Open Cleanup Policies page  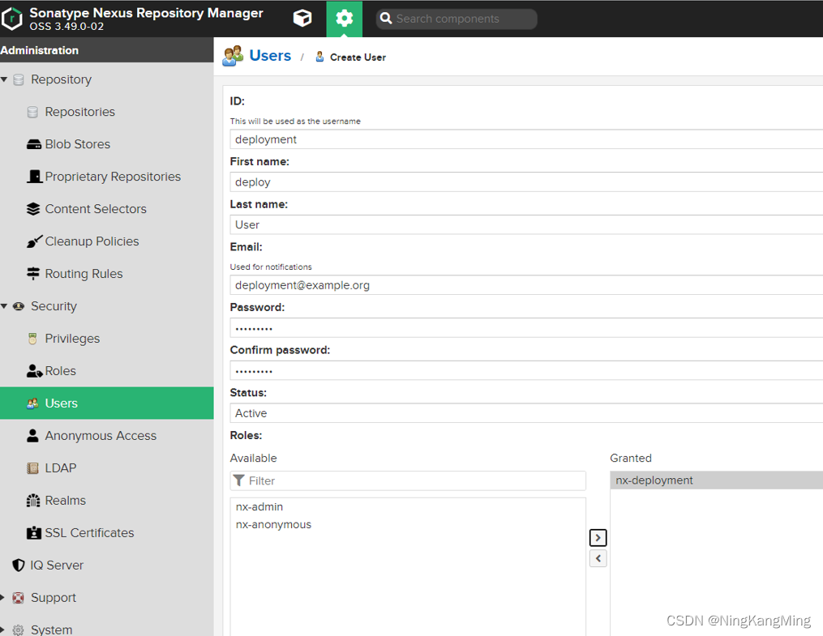92,241
